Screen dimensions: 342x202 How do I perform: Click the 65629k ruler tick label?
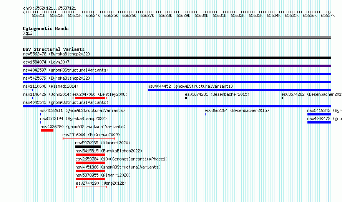(183, 15)
